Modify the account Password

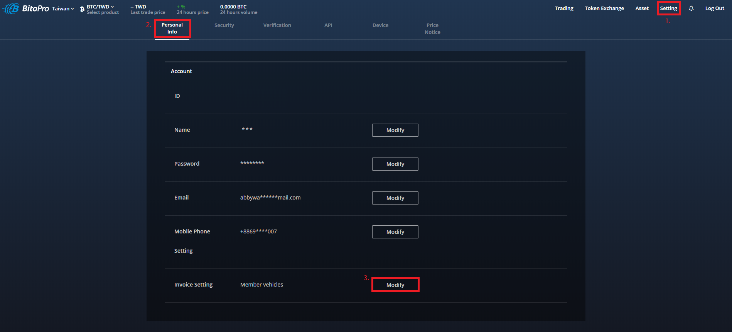point(395,164)
